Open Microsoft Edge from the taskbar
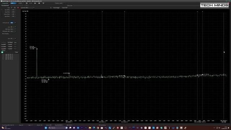 (94, 128)
